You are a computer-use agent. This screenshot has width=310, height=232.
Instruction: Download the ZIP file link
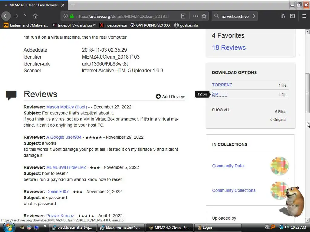(x=215, y=94)
